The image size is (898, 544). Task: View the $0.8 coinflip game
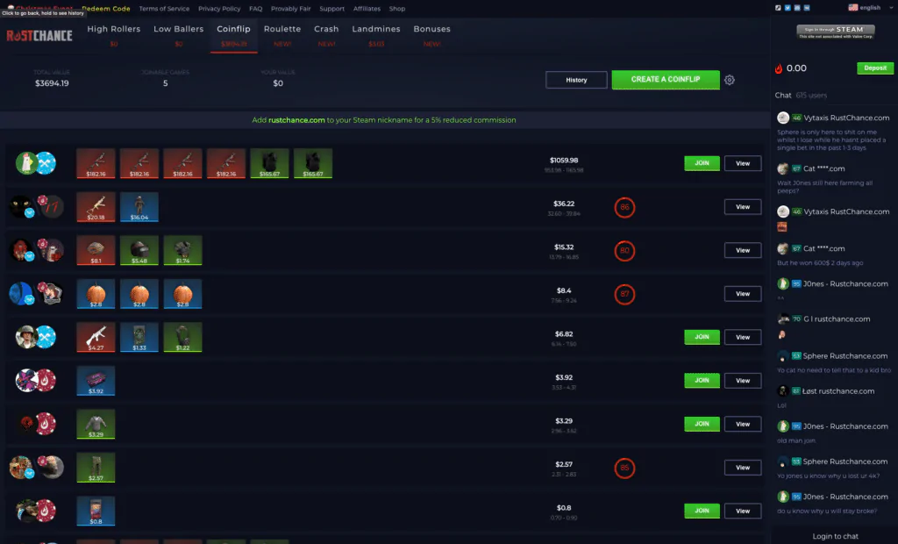[x=743, y=511]
